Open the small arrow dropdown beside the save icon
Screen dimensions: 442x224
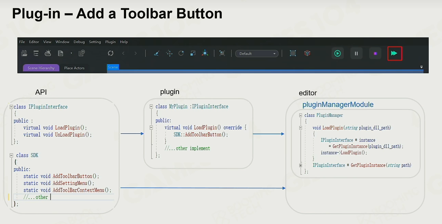[71, 53]
